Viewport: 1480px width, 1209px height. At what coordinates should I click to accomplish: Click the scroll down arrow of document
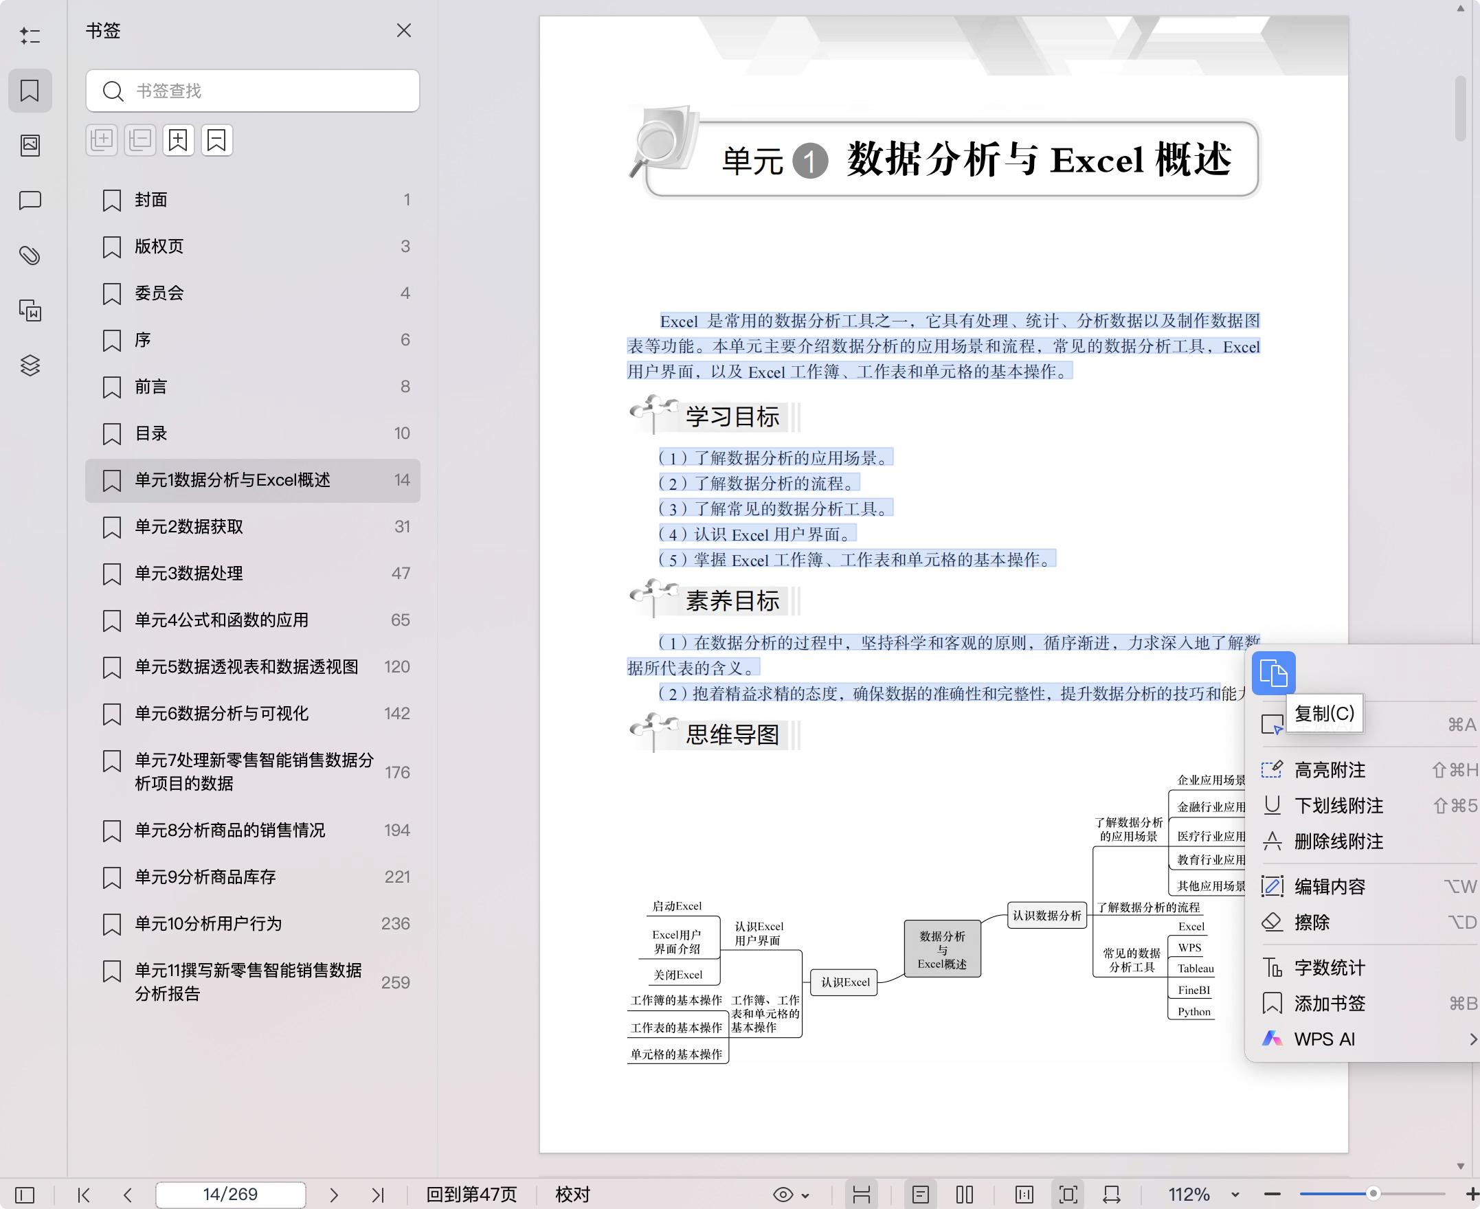coord(1461,1166)
